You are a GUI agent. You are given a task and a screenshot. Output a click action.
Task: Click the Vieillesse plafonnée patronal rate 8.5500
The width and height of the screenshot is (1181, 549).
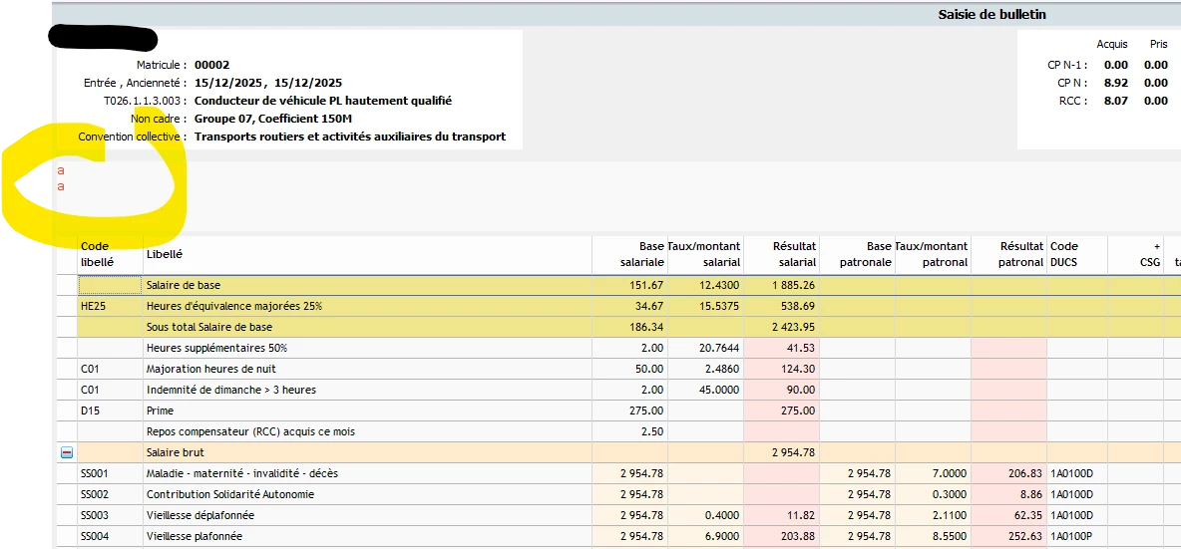[949, 536]
